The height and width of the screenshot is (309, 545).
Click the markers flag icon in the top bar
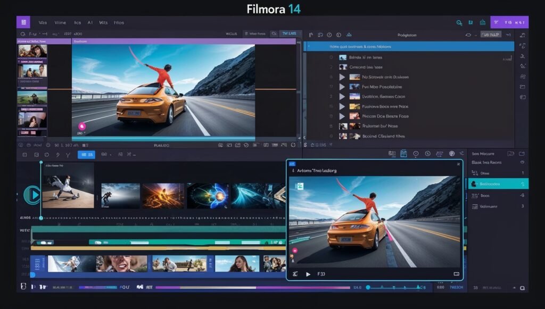tap(471, 22)
